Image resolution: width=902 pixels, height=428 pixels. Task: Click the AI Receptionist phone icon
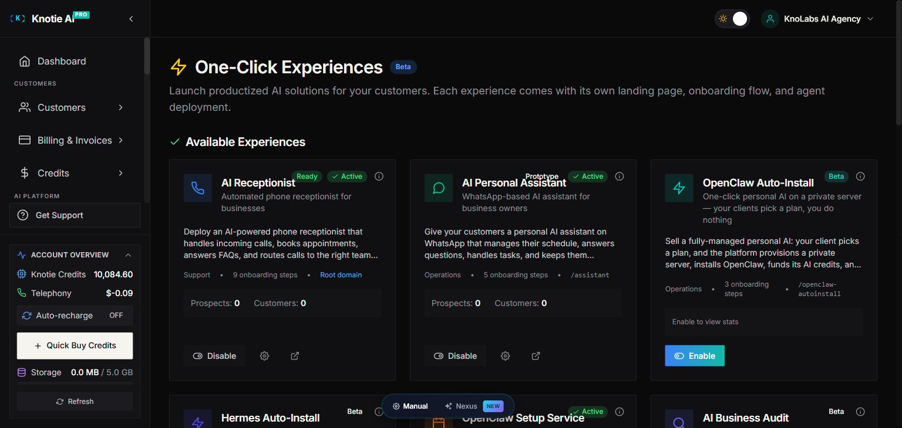pos(198,188)
